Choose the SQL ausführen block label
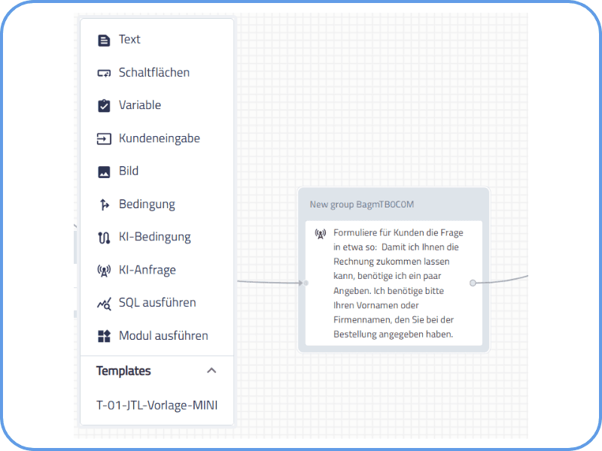The width and height of the screenshot is (602, 451). [157, 303]
